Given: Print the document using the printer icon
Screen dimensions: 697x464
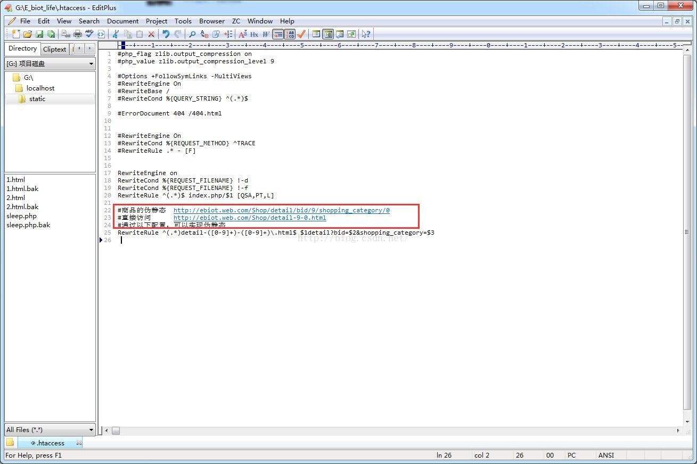Looking at the screenshot, I should (78, 34).
